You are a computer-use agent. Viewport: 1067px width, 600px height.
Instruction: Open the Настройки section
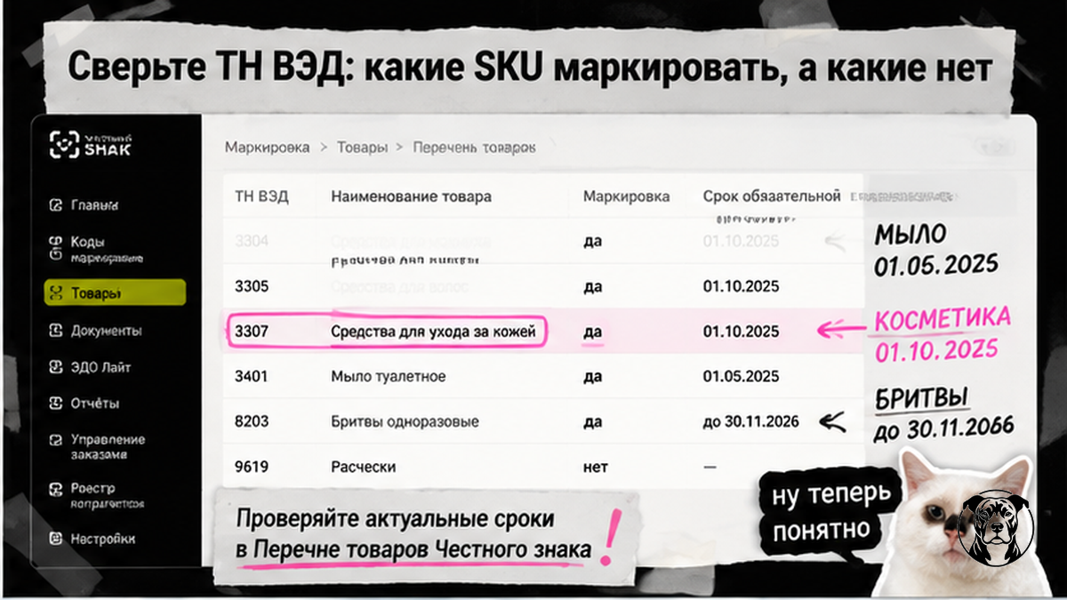(102, 539)
